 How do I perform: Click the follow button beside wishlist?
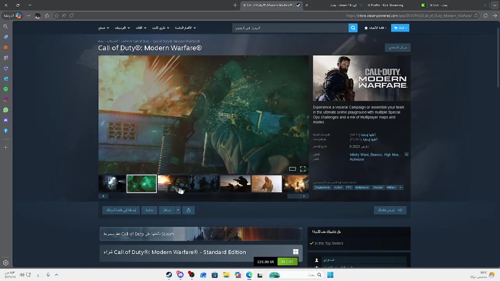tap(149, 210)
